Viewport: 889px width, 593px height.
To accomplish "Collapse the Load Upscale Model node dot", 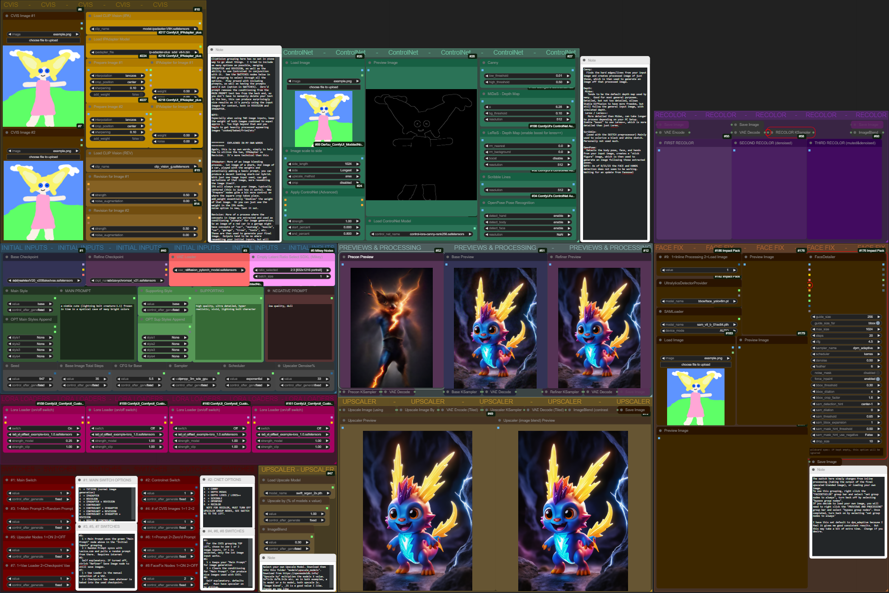I will [263, 480].
